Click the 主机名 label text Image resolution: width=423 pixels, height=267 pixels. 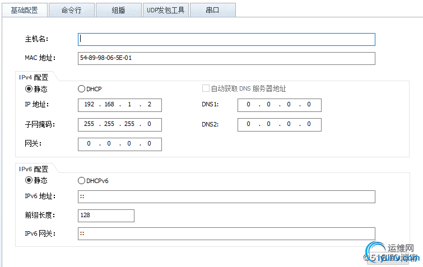click(x=36, y=39)
